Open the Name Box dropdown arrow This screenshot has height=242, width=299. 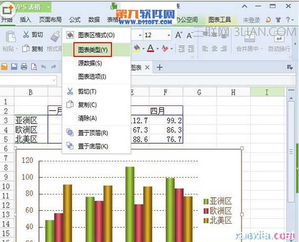[54, 80]
